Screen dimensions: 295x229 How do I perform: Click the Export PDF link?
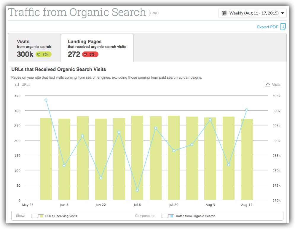267,27
